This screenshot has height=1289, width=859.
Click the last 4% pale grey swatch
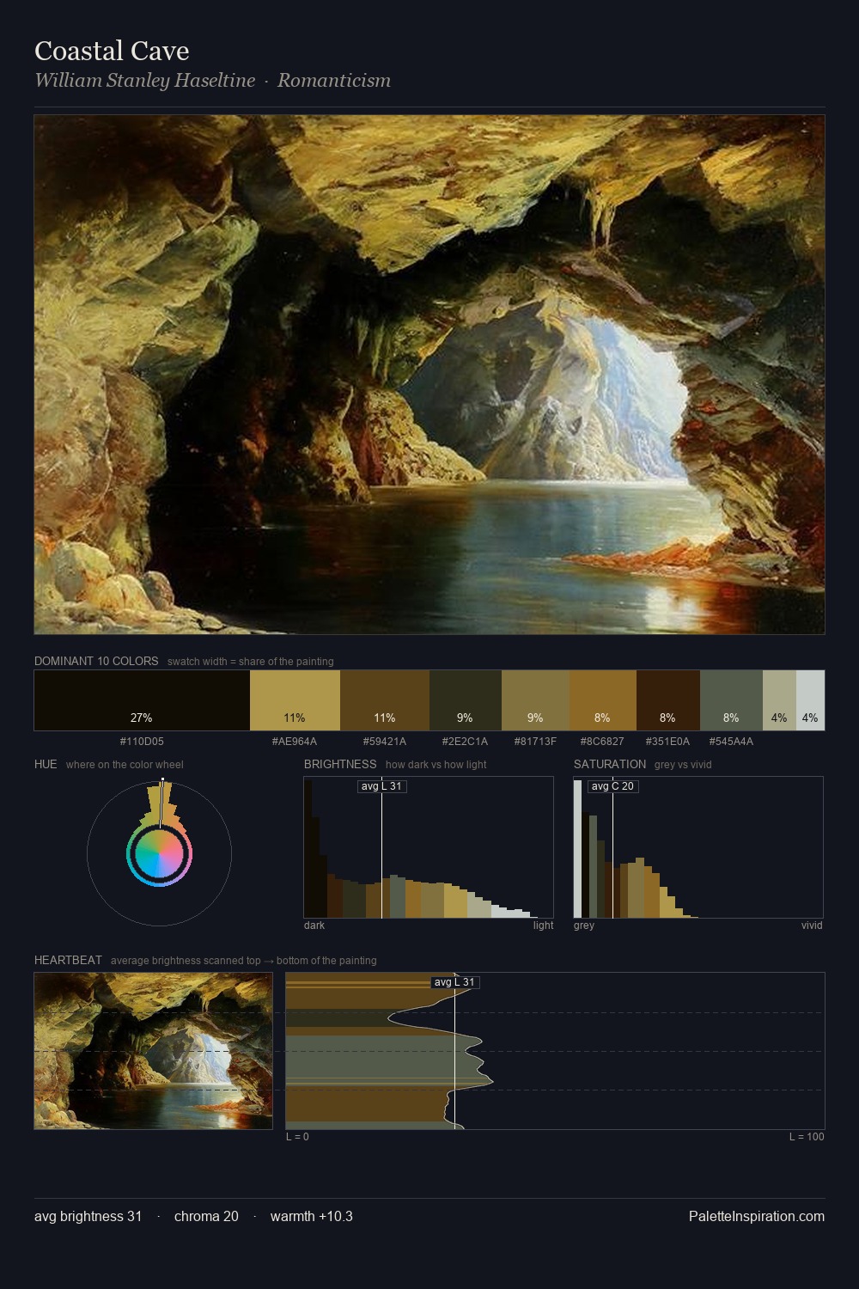pos(810,700)
